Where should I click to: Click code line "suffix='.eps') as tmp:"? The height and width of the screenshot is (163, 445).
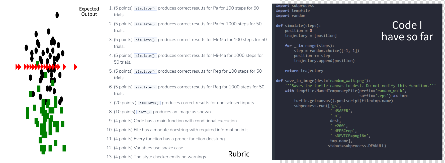[x=384, y=96]
